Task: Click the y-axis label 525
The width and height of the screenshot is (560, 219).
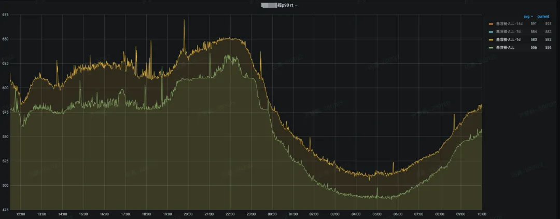Action: click(5, 161)
